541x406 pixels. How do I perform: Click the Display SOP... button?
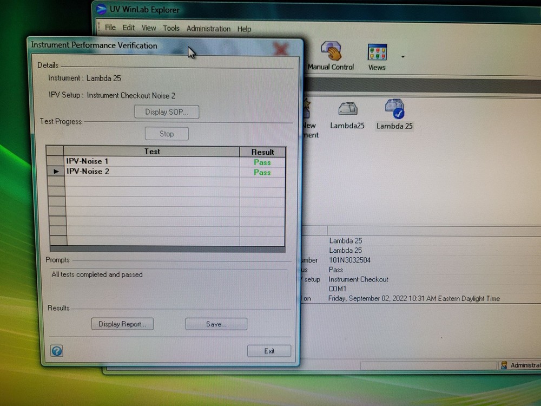click(166, 112)
